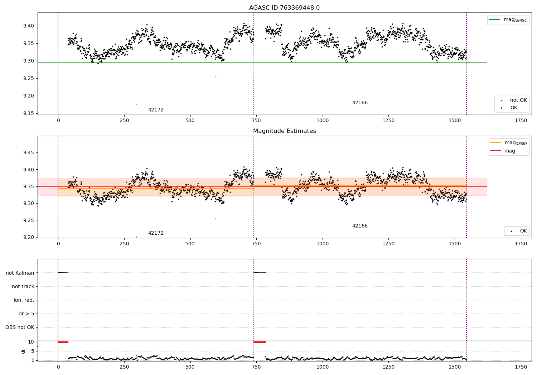Click the 'OBS not OK' row label
Image resolution: width=537 pixels, height=375 pixels.
click(20, 327)
